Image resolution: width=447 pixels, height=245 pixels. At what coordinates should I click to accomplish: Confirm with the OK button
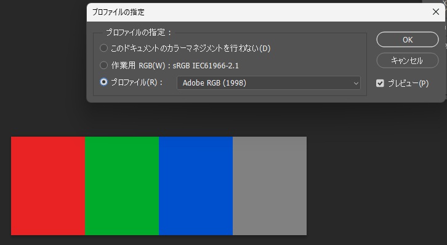tap(408, 39)
